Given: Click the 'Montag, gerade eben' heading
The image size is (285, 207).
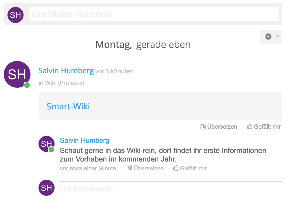Looking at the screenshot, I should click(143, 45).
